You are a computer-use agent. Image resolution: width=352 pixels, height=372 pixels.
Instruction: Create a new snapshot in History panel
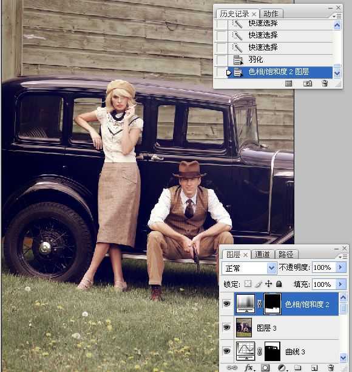pyautogui.click(x=308, y=83)
